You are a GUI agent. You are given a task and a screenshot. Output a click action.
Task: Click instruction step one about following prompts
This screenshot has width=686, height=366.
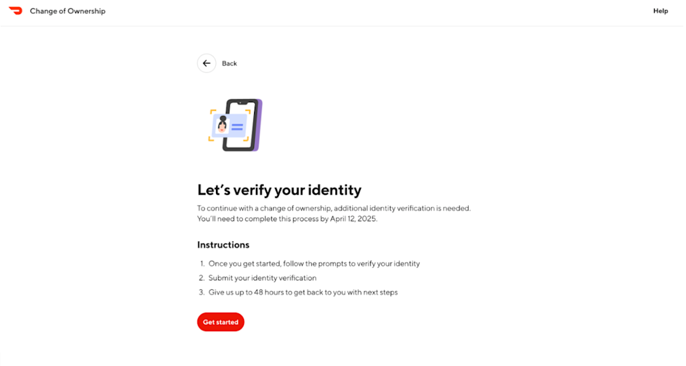[x=314, y=263]
